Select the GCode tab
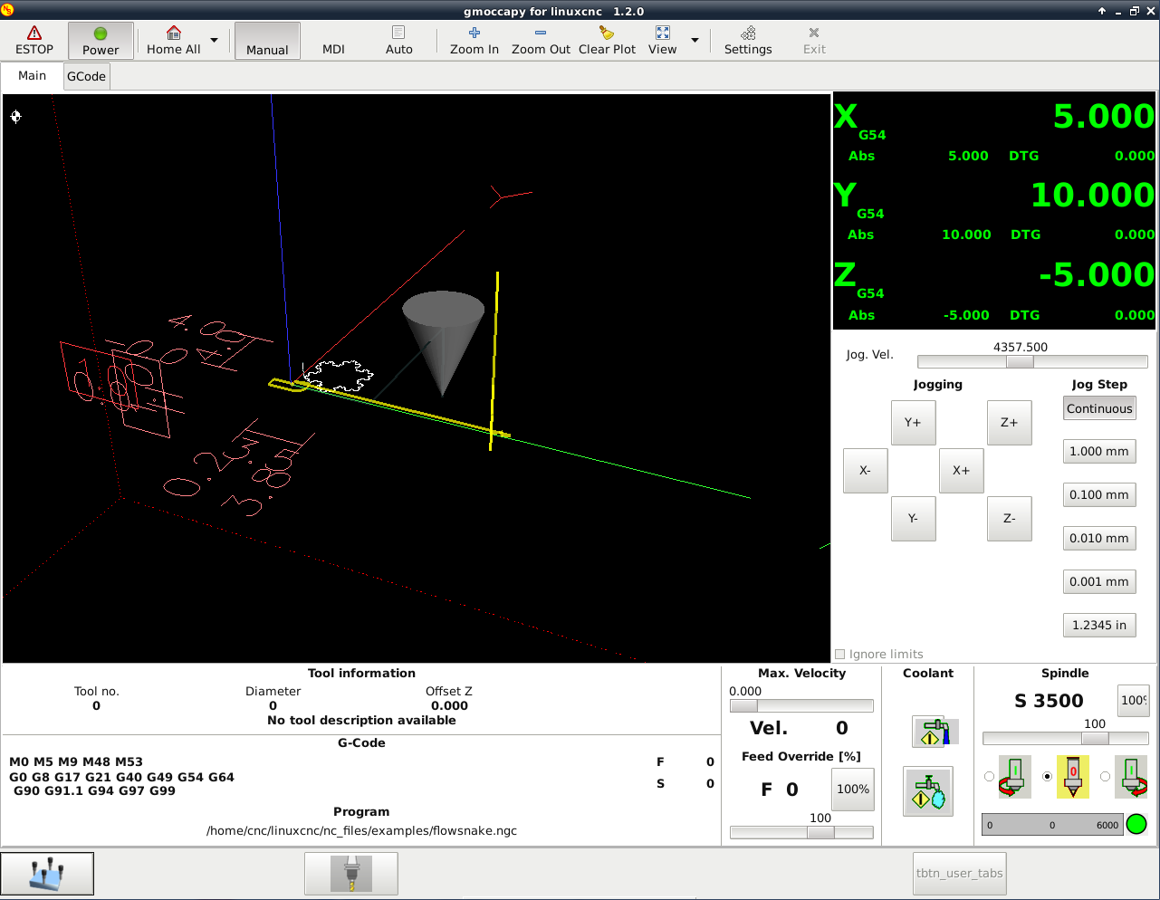The width and height of the screenshot is (1160, 900). (x=87, y=77)
